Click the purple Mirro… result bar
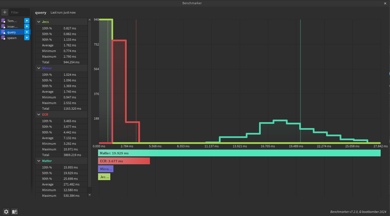 click(x=105, y=169)
